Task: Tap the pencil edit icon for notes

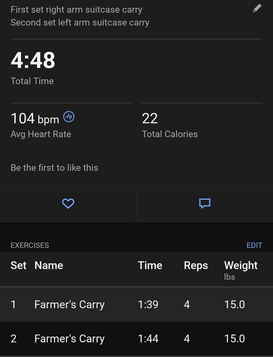Action: [257, 8]
